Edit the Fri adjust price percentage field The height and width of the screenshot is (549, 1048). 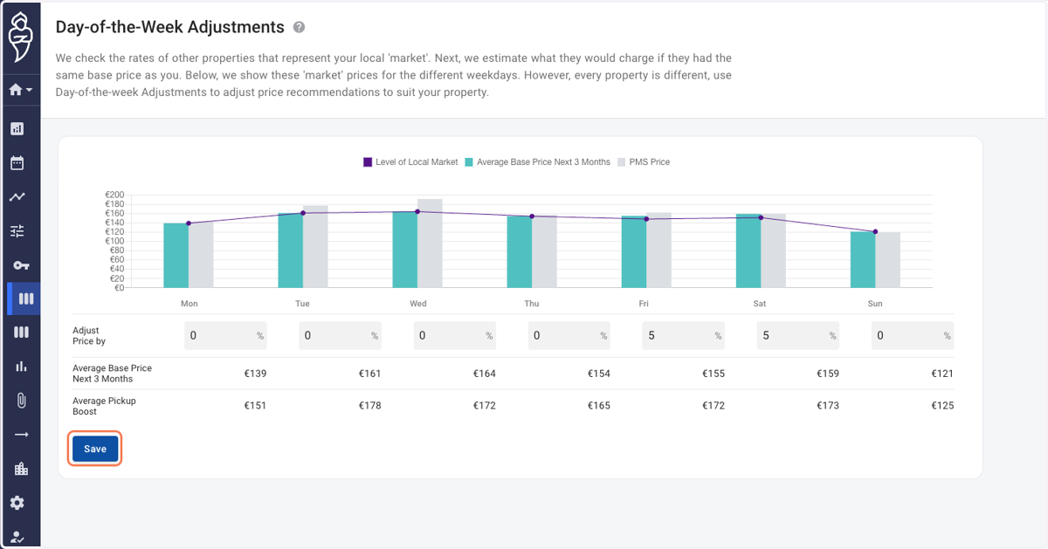tap(684, 335)
